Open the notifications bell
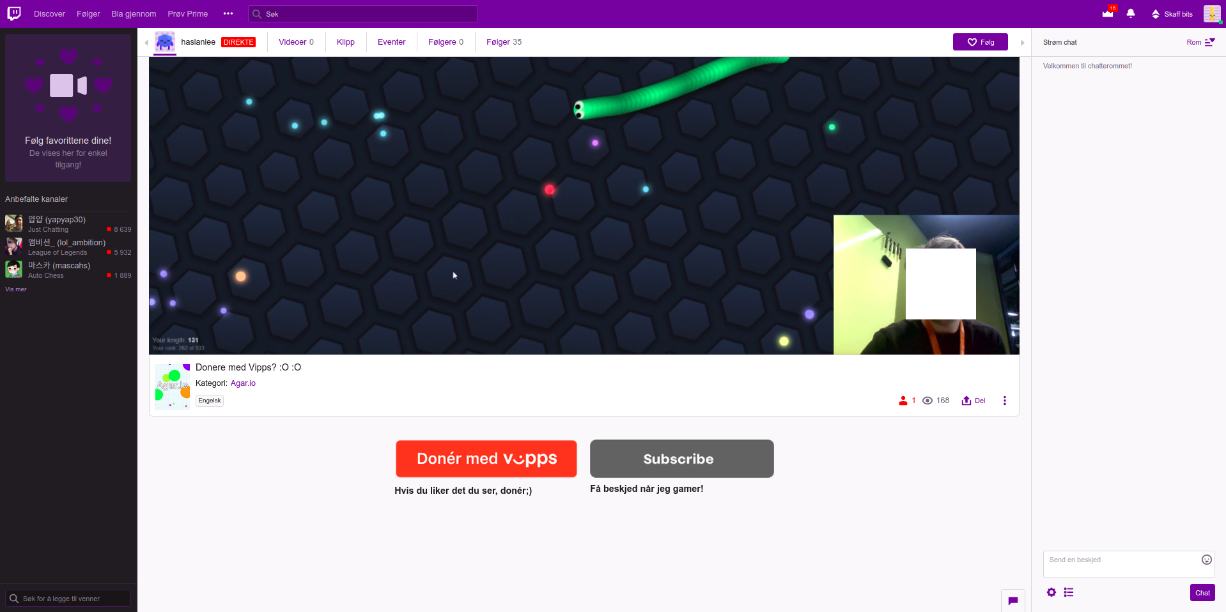This screenshot has height=612, width=1226. 1131,13
